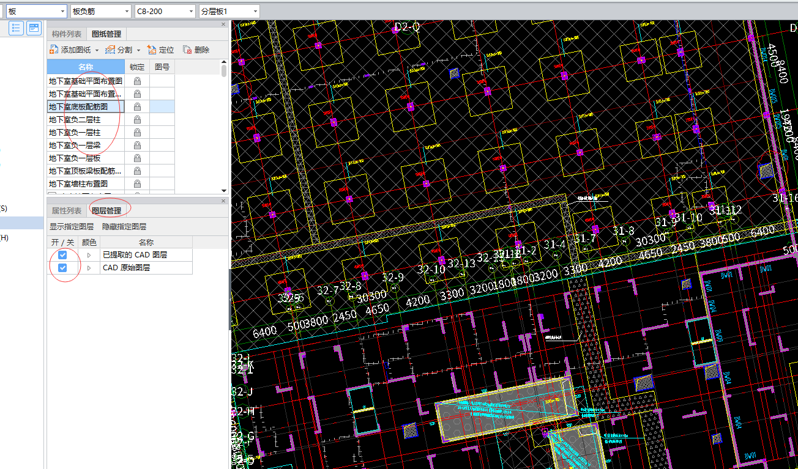Click lock icon for 地下室顶板梁板配筋 row

137,171
